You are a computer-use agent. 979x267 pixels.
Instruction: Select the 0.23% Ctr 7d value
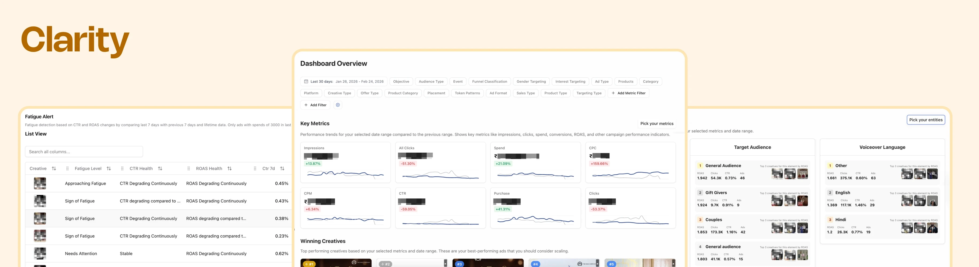[282, 236]
